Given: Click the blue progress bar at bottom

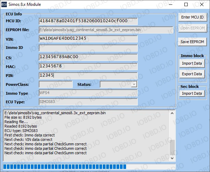Looking at the screenshot, I should (x=65, y=167).
